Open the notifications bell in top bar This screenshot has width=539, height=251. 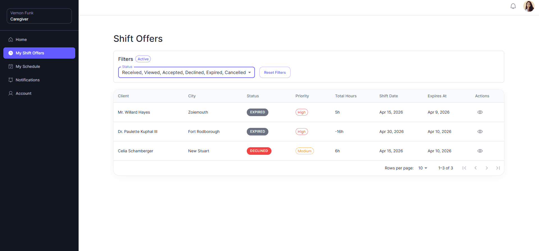[x=513, y=6]
